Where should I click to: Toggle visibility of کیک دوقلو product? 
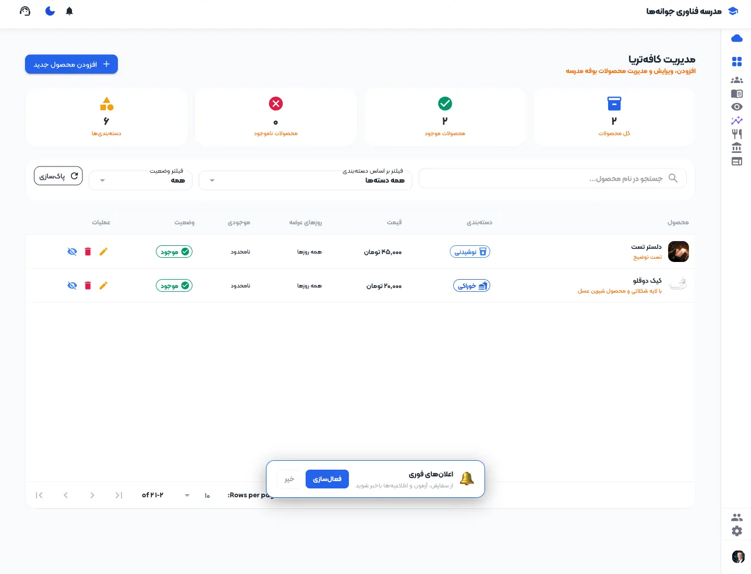(72, 285)
